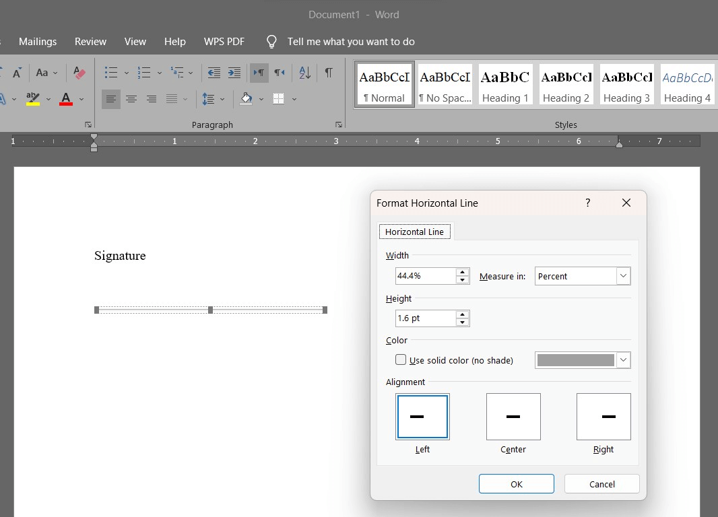This screenshot has height=517, width=718.
Task: Decrease the paragraph indent
Action: point(214,72)
